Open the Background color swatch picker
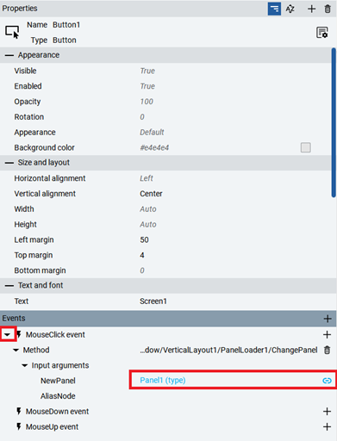 point(306,147)
